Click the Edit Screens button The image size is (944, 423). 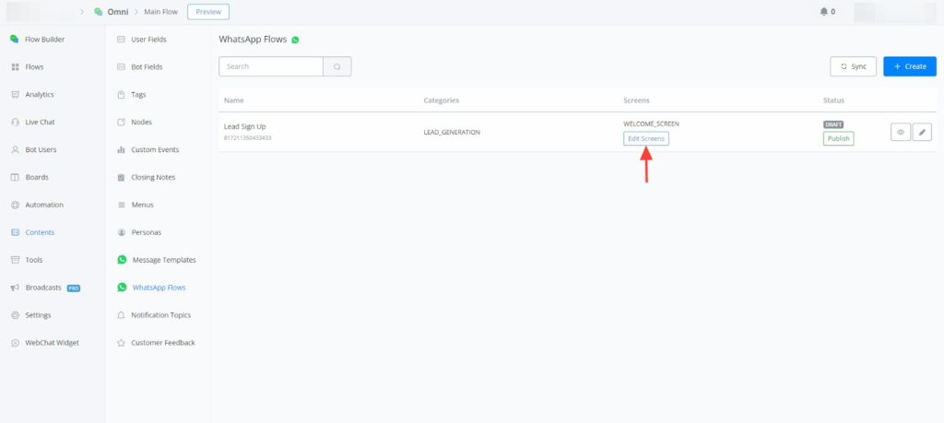(646, 138)
